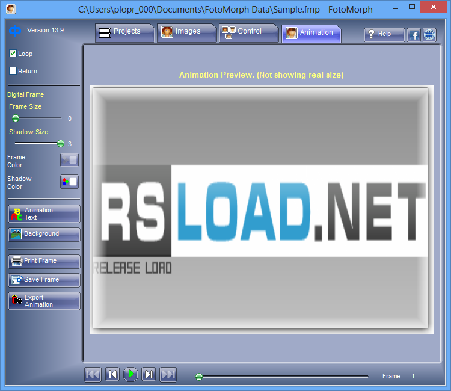Open the Shadow Color picker
The width and height of the screenshot is (451, 391).
69,182
